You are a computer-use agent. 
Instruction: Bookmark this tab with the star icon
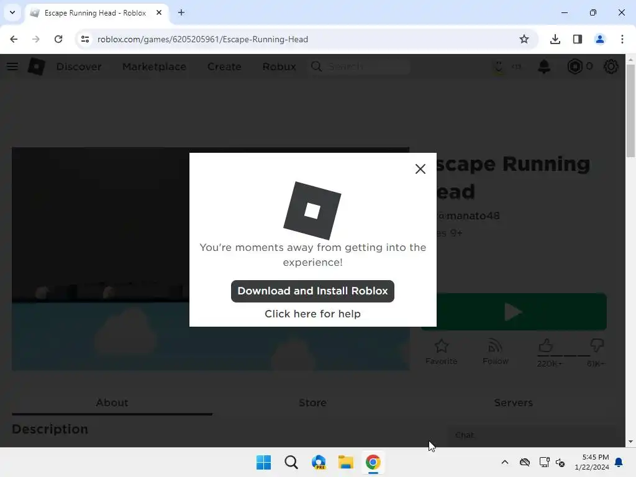click(524, 39)
